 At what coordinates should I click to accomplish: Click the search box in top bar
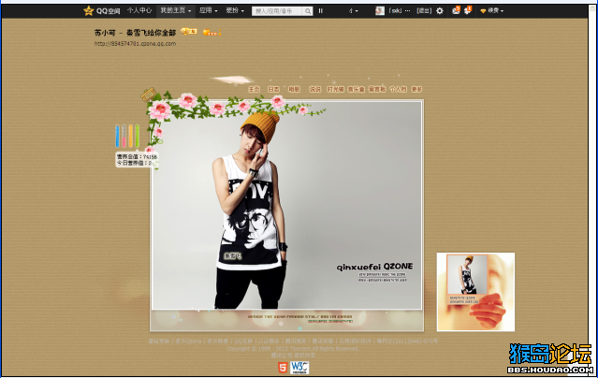coord(277,11)
